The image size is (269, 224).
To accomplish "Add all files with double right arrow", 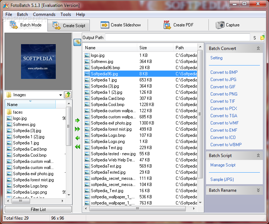I will 77,129.
